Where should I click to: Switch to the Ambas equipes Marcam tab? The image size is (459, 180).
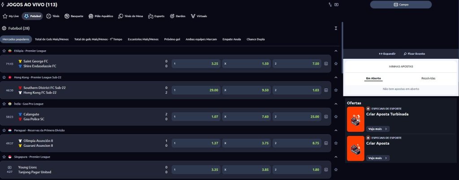[201, 39]
